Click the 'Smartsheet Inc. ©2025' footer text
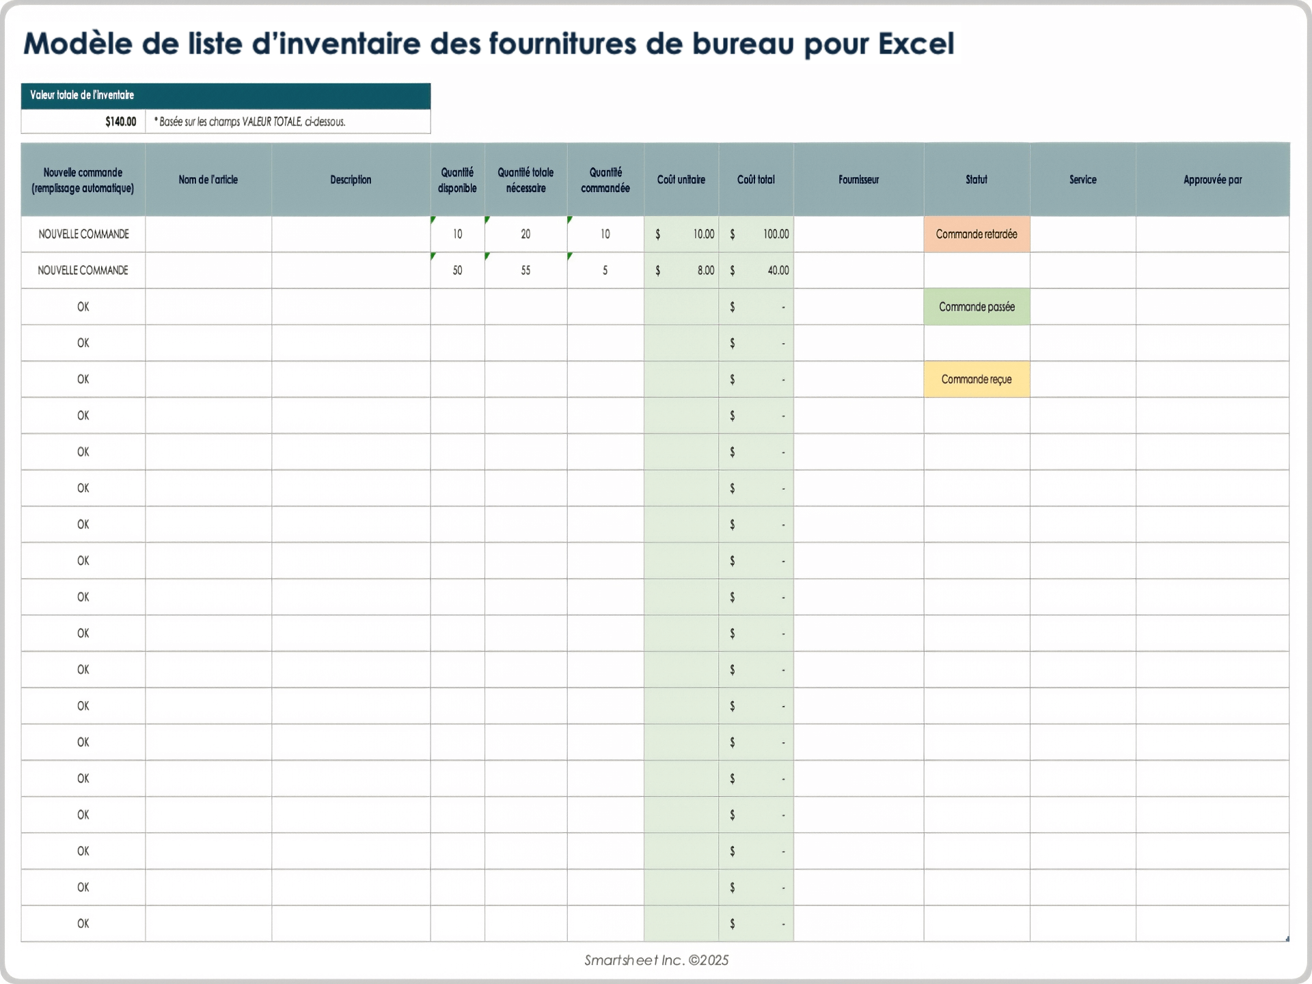This screenshot has height=984, width=1312. point(657,960)
